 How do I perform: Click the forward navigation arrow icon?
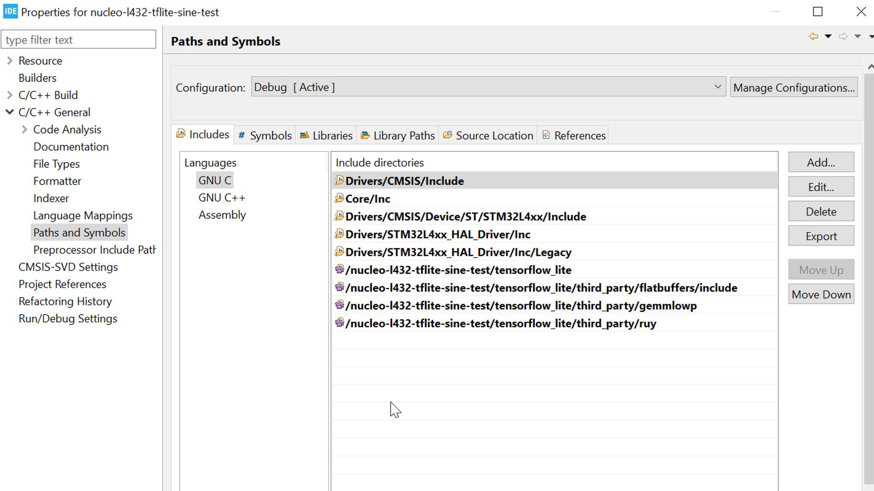coord(843,36)
